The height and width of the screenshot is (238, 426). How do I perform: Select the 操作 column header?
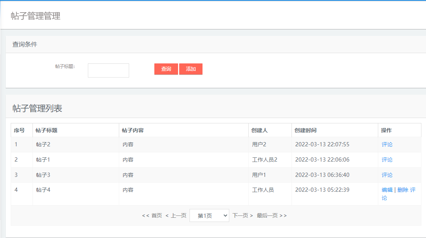pyautogui.click(x=387, y=130)
